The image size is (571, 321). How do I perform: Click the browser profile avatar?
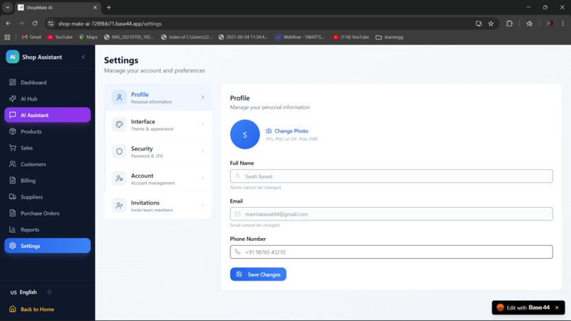click(x=550, y=23)
